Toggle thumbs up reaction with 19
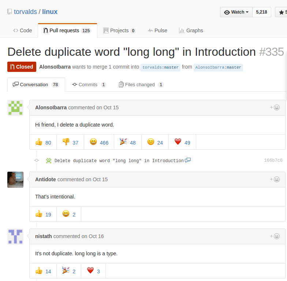287x281 pixels. 43,214
